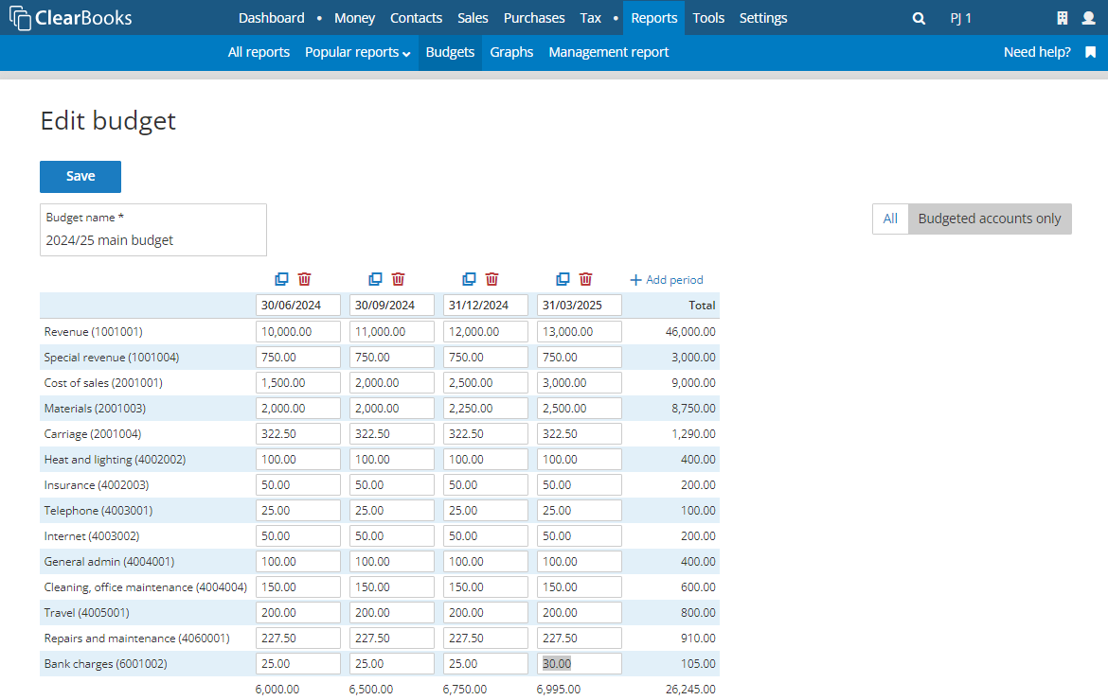Open the Sales menu
Screen dimensions: 1108x700
pos(473,18)
